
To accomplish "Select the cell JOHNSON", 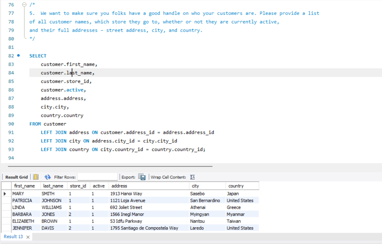I will [54, 201].
